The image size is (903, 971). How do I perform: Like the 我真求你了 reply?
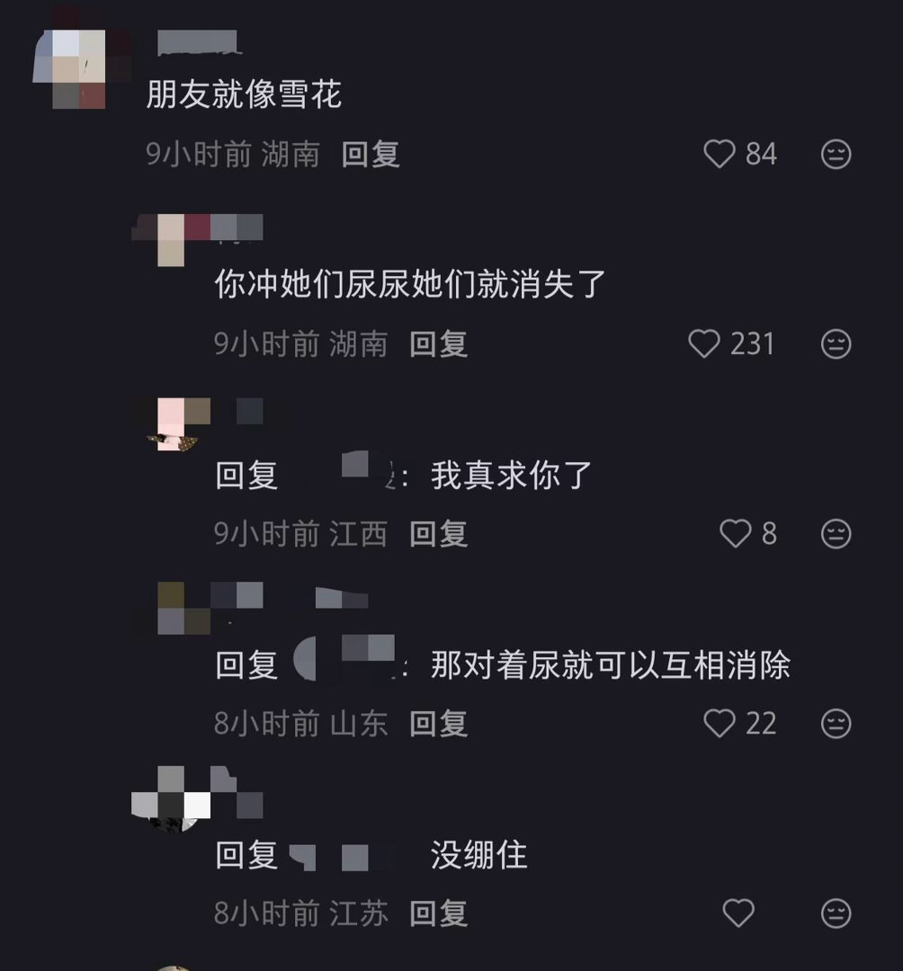coord(735,534)
